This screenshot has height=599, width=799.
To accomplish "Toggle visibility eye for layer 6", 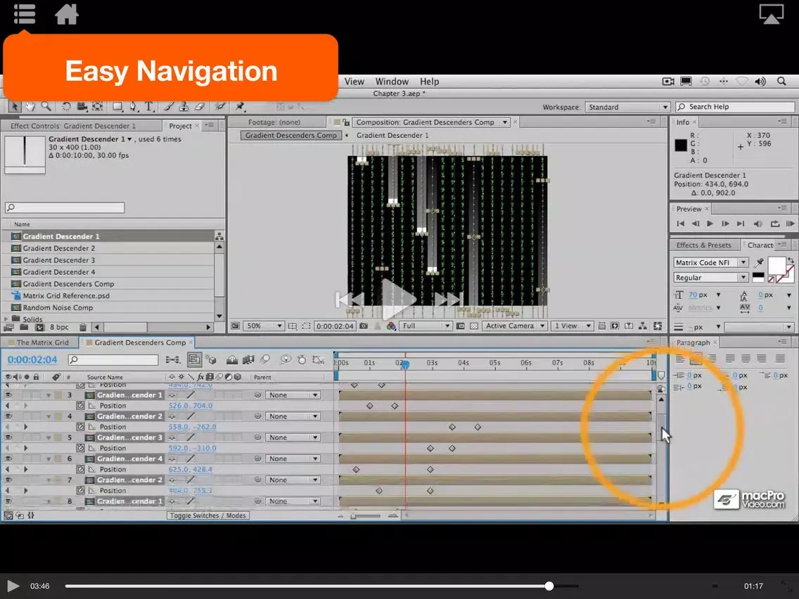I will click(x=8, y=458).
